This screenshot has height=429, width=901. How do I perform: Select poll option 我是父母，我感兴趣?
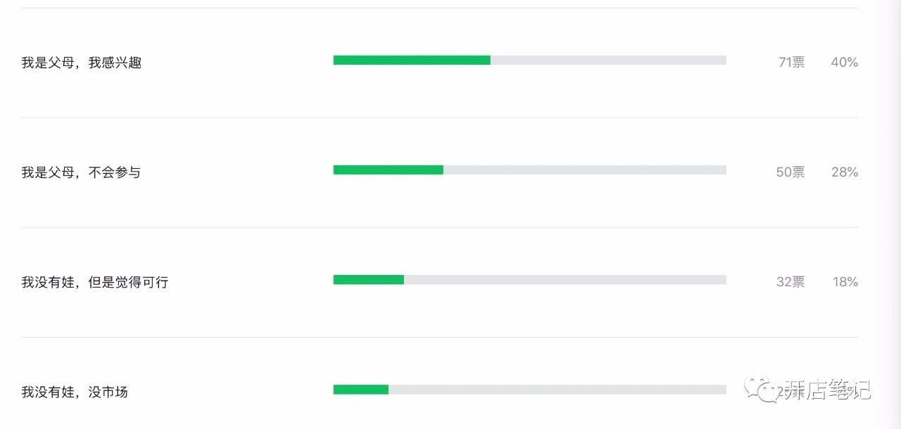pos(82,63)
